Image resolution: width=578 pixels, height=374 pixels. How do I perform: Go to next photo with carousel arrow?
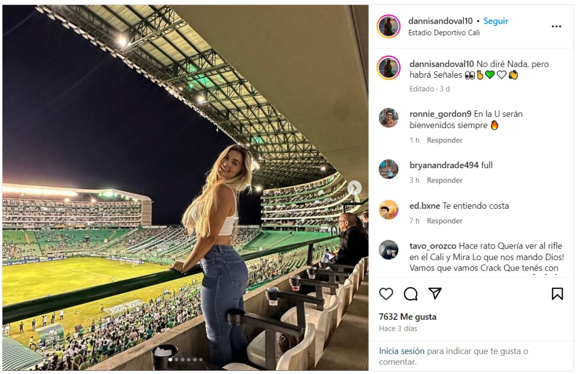(354, 188)
